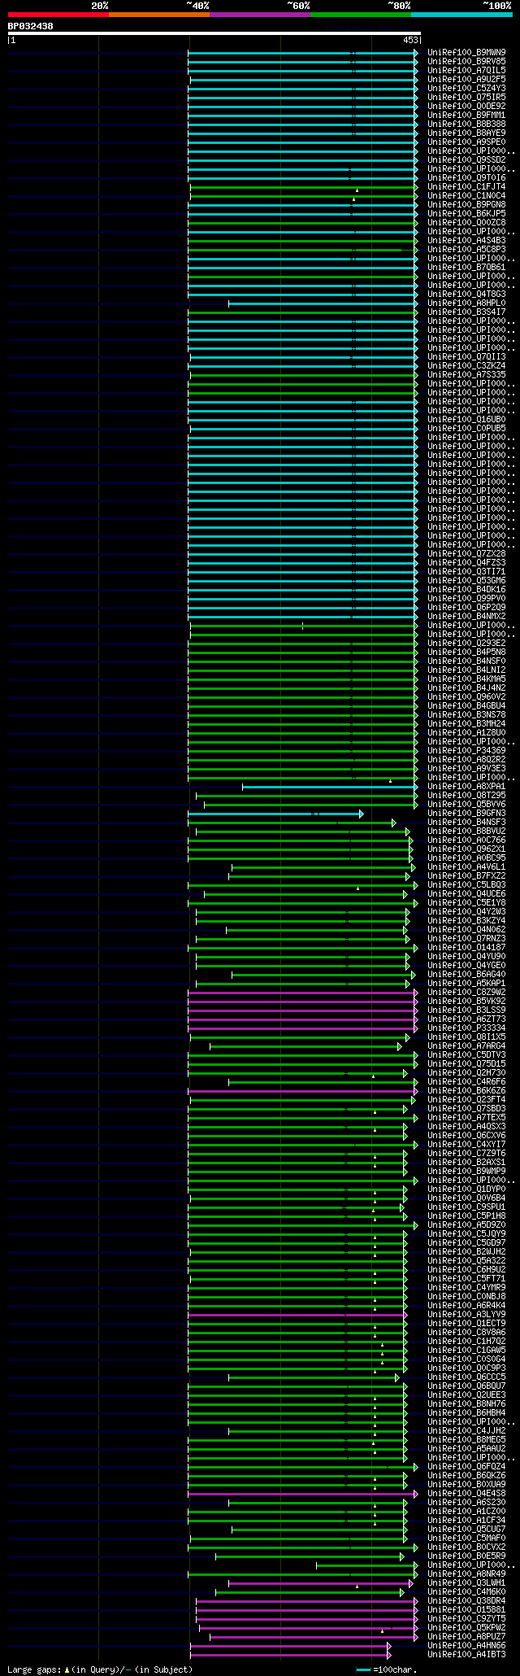Image resolution: width=520 pixels, height=1676 pixels.
Task: Click the purple ~60% identity legend bar
Action: coord(260,15)
